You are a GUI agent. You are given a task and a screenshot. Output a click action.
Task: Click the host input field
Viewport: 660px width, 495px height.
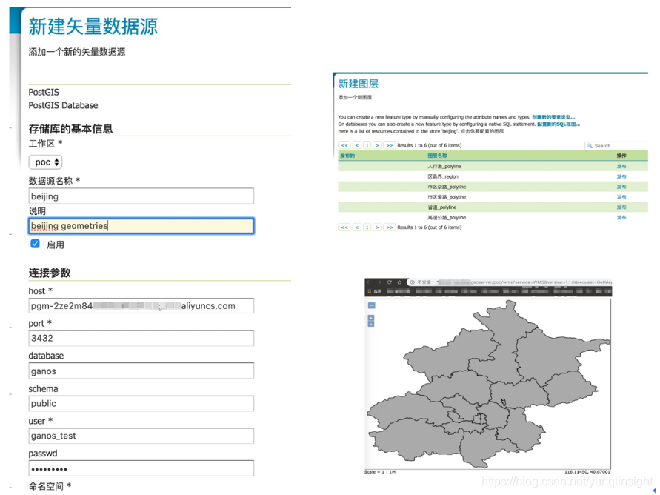click(x=141, y=306)
